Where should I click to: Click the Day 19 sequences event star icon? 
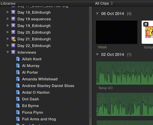(x=13, y=19)
